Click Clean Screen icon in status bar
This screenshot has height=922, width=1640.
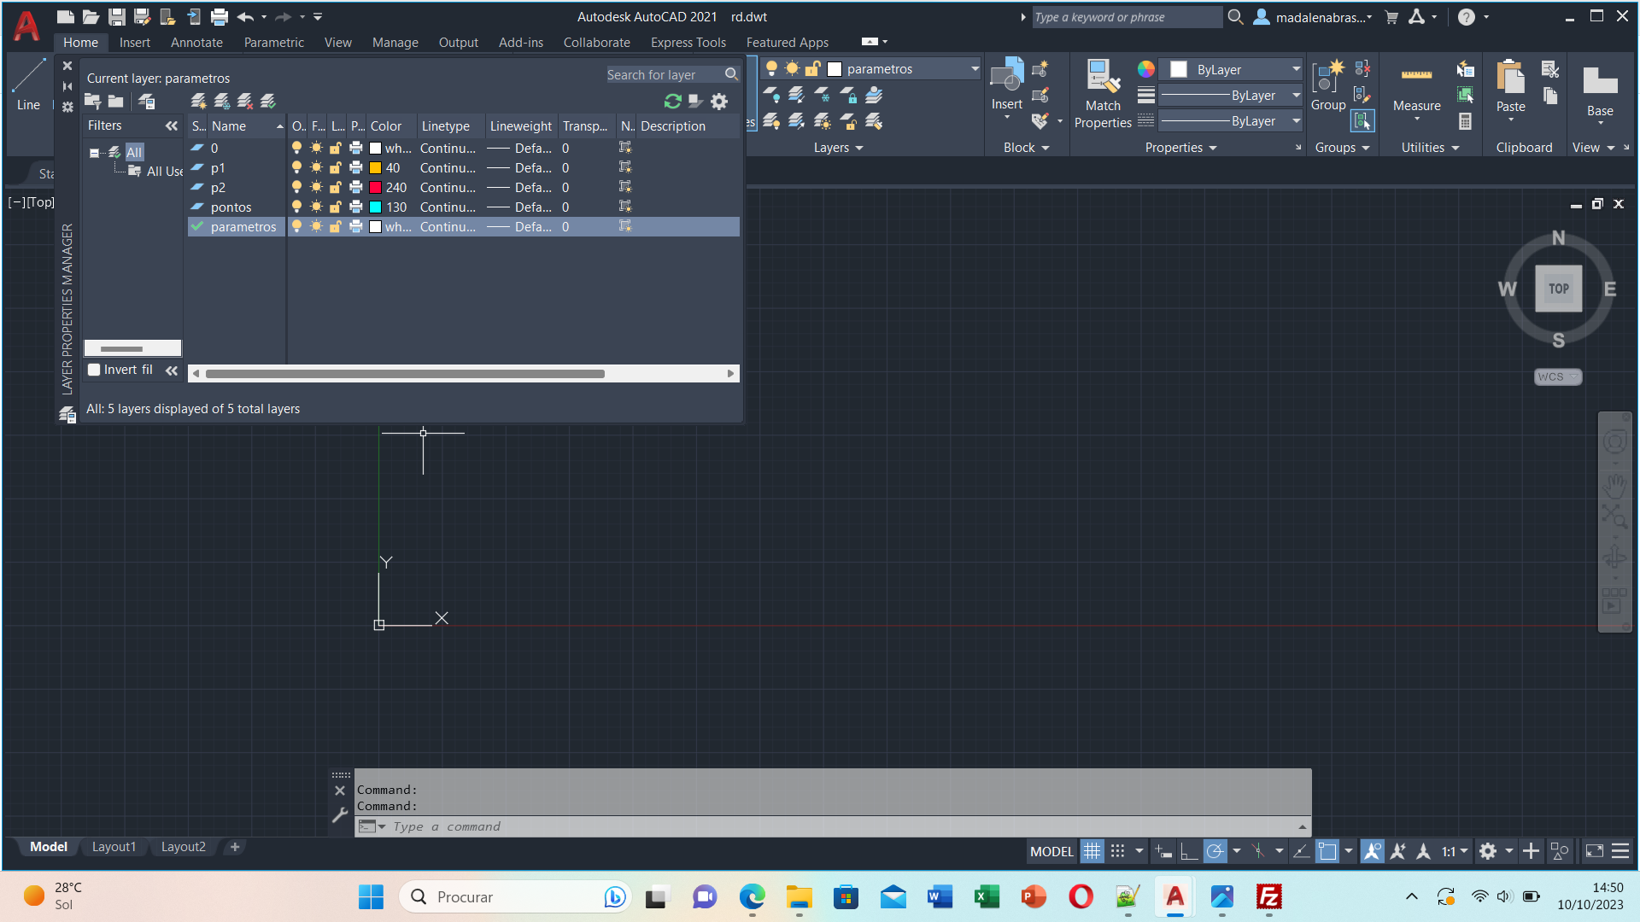click(x=1595, y=850)
